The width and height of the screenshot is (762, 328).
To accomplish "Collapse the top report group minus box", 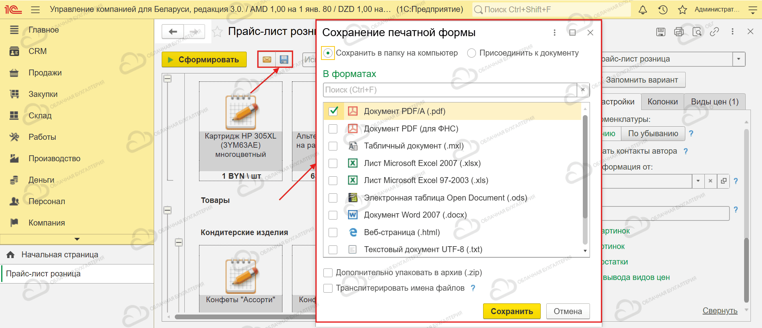I will point(168,79).
